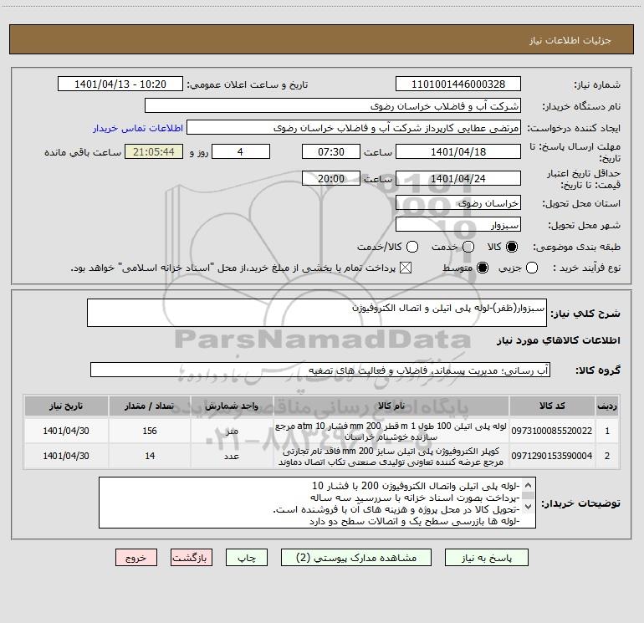The width and height of the screenshot is (644, 623).
Task: Click the خروج exit button
Action: pyautogui.click(x=136, y=558)
